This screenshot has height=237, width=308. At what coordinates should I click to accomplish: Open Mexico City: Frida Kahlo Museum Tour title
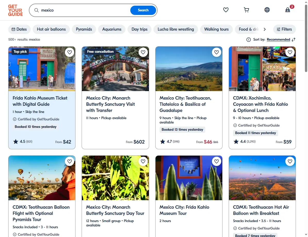[x=184, y=210]
